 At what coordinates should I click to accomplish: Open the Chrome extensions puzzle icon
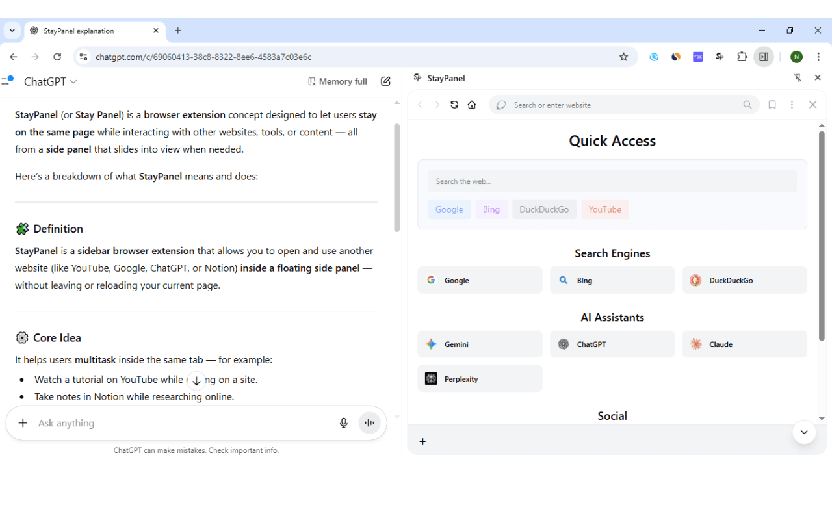point(742,57)
